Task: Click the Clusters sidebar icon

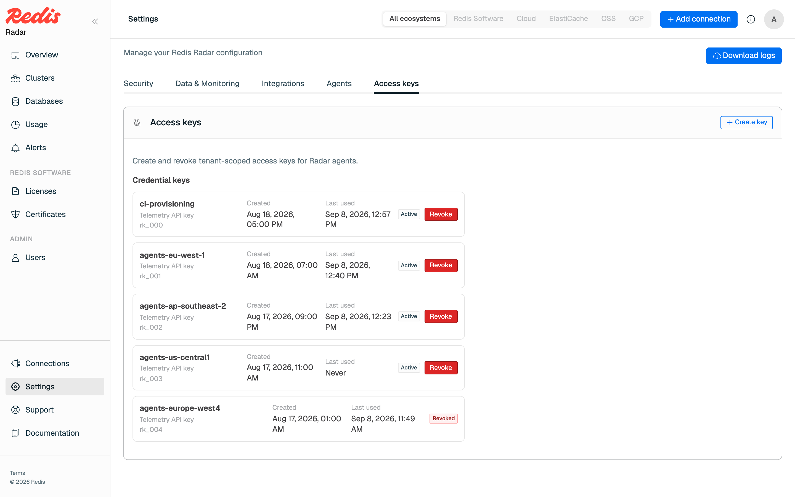Action: point(15,78)
